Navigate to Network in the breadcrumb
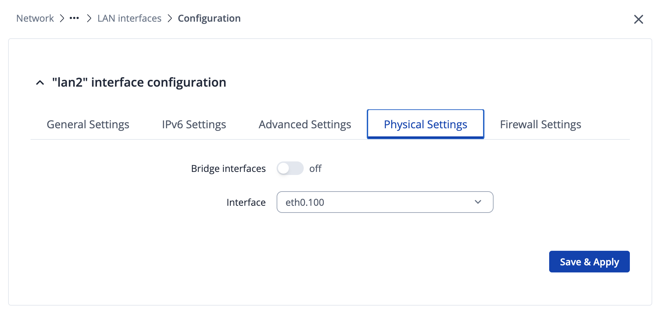Image resolution: width=659 pixels, height=310 pixels. [x=35, y=18]
